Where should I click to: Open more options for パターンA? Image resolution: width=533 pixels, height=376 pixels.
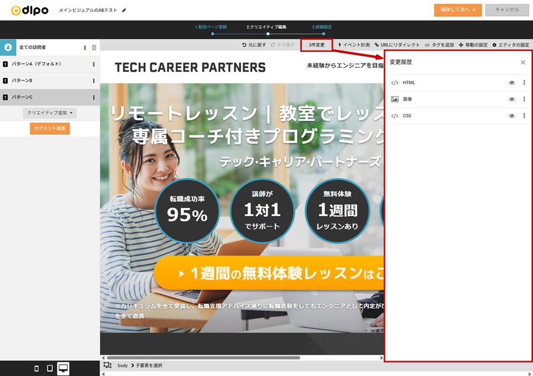click(94, 64)
